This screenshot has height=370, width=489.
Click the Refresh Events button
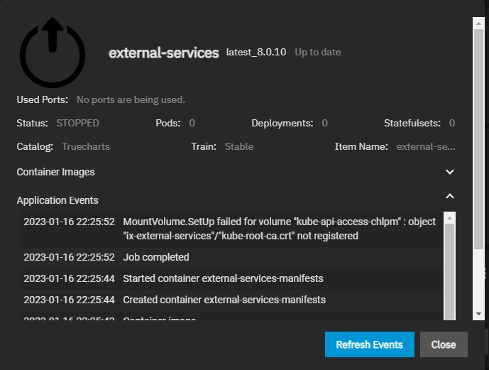369,344
